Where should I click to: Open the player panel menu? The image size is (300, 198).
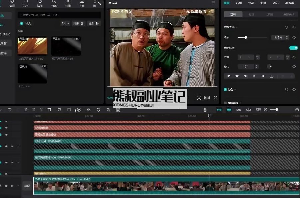(x=213, y=3)
